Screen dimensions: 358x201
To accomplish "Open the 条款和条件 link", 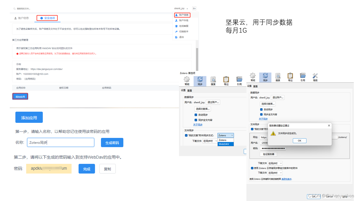I will click(x=287, y=179).
